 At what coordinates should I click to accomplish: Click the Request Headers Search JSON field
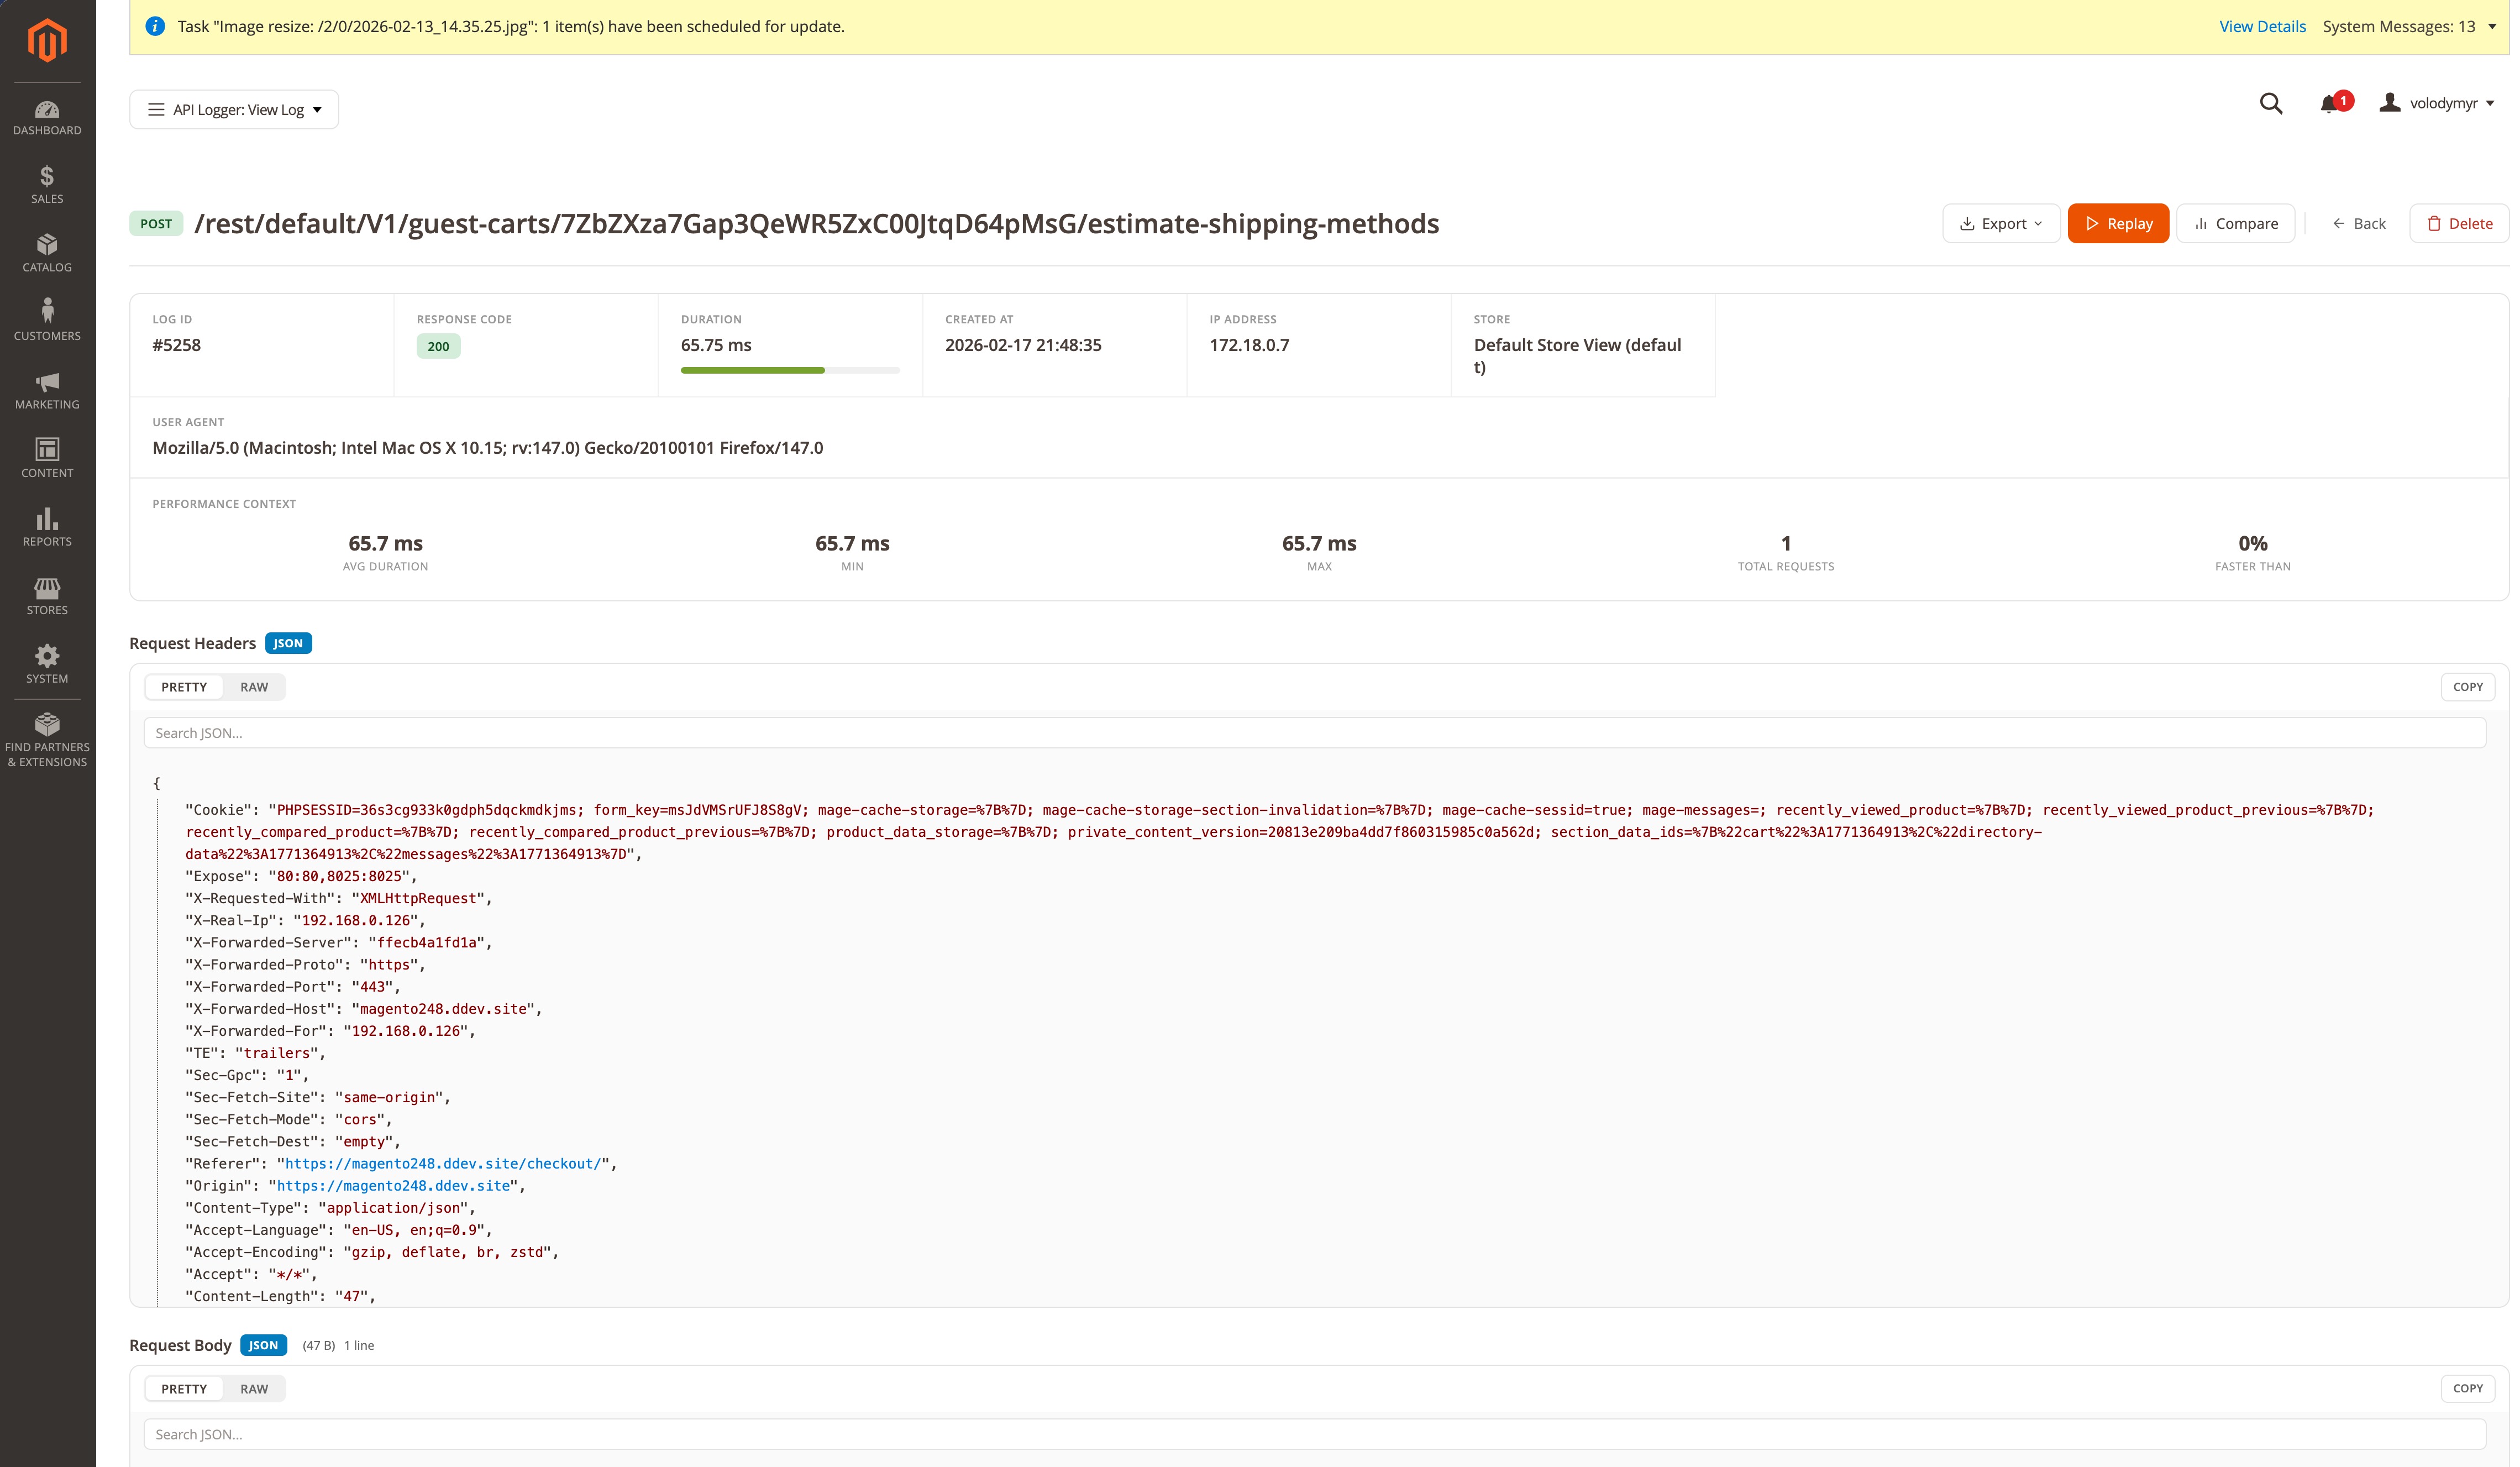coord(1313,733)
